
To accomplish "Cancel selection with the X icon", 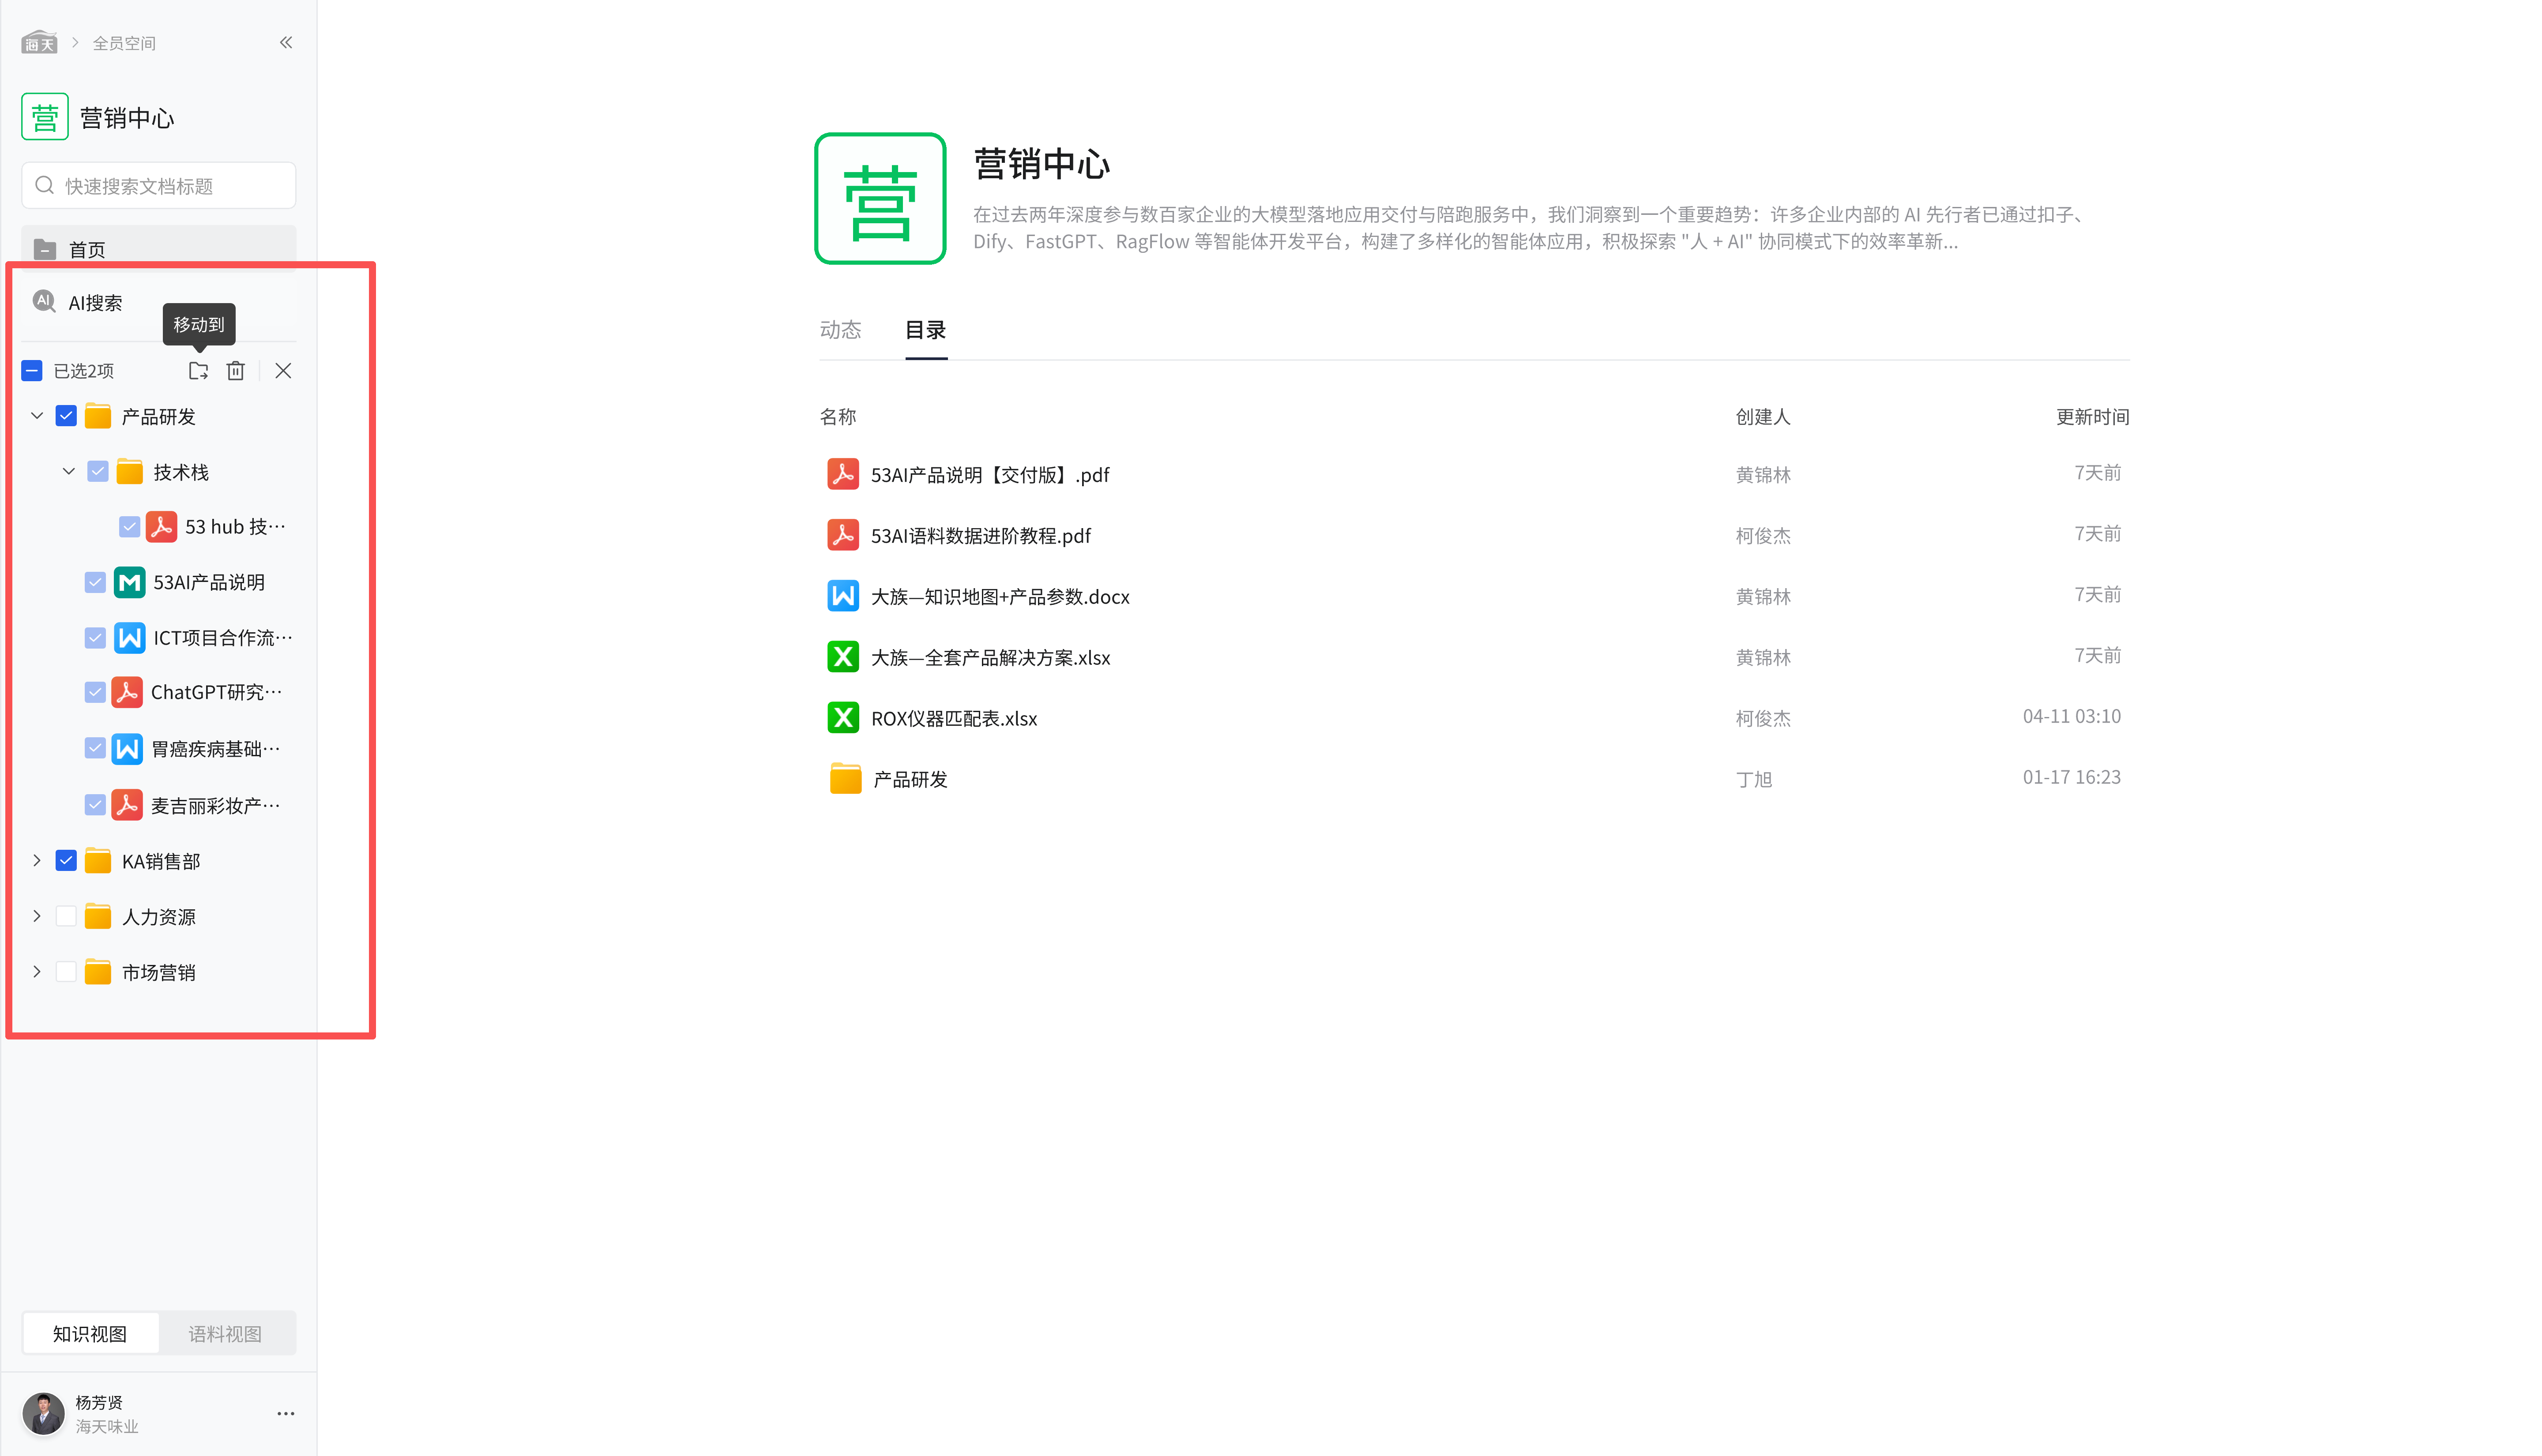I will pos(283,371).
